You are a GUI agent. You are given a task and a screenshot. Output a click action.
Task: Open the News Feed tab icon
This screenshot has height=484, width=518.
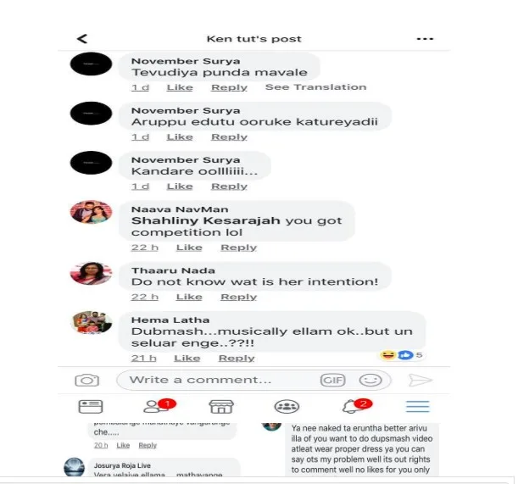click(x=91, y=407)
